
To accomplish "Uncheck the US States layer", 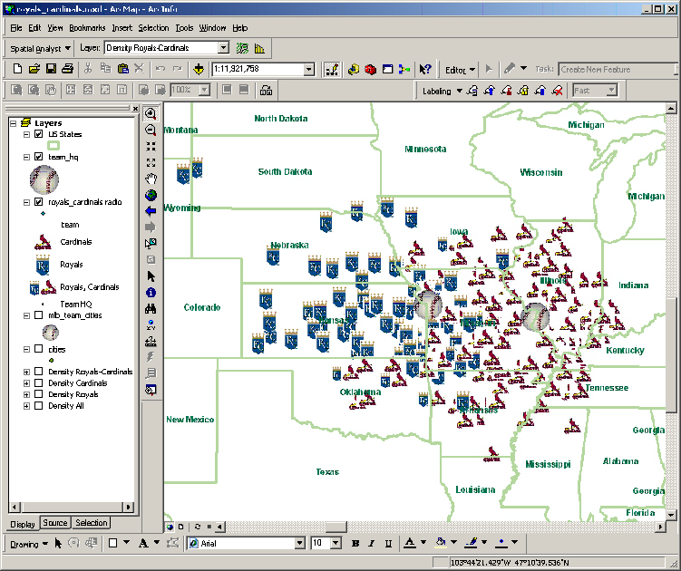I will coord(38,134).
